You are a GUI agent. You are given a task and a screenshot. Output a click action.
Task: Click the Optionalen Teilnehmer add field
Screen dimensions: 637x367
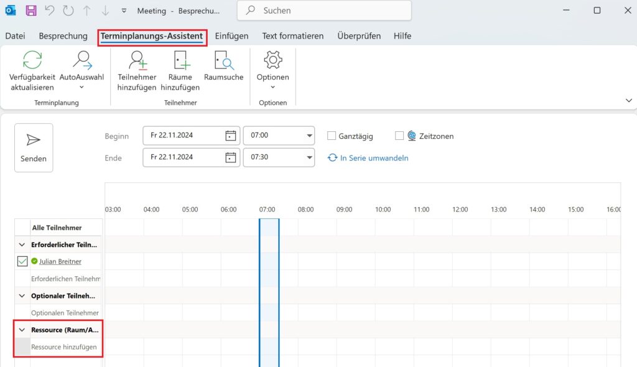click(x=65, y=313)
